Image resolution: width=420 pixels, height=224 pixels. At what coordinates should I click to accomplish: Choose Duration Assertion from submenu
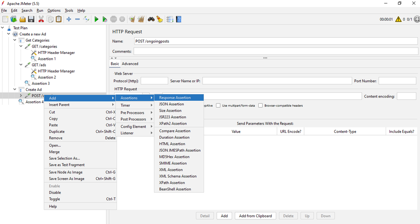click(x=179, y=137)
